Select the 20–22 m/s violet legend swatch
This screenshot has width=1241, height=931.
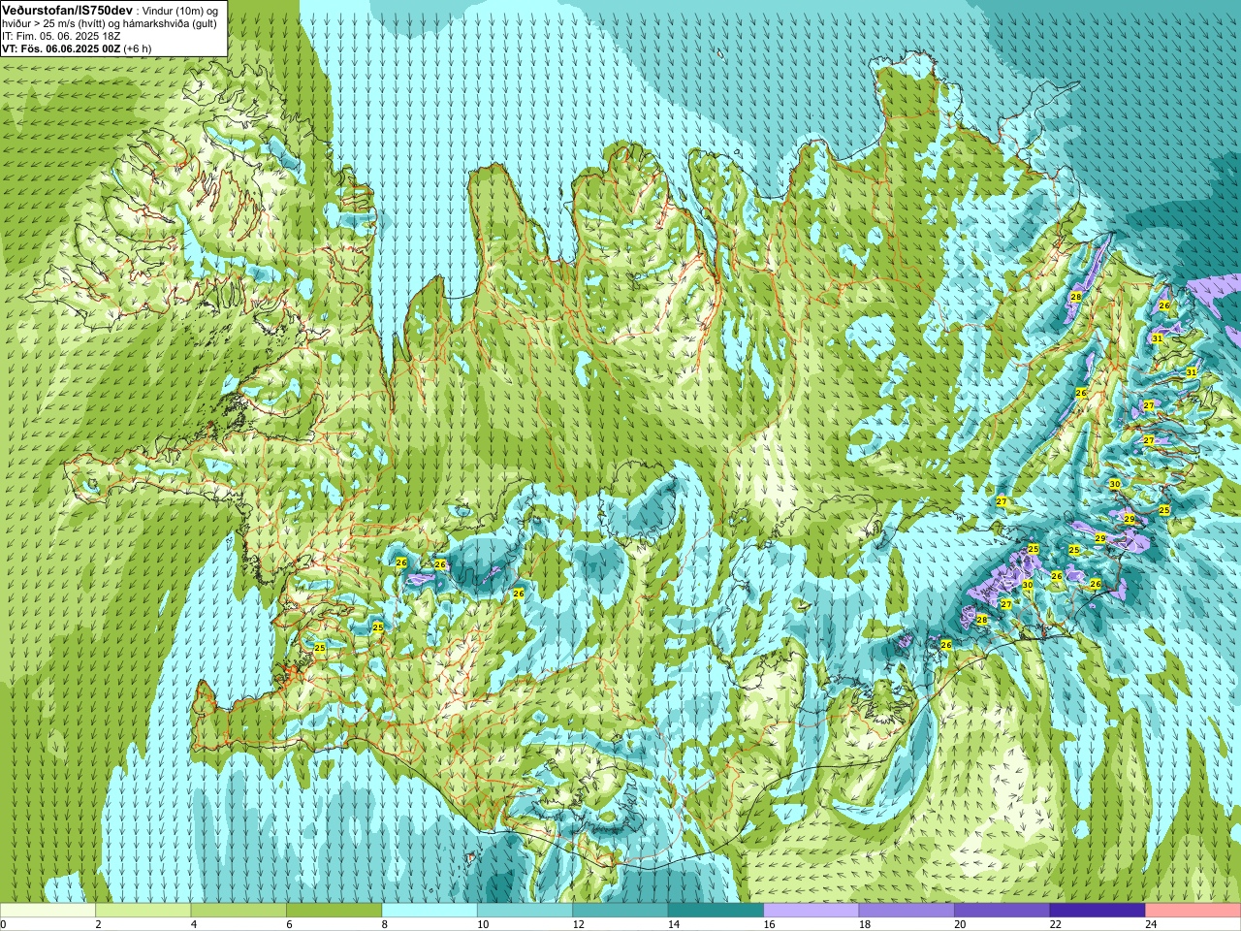(1002, 911)
